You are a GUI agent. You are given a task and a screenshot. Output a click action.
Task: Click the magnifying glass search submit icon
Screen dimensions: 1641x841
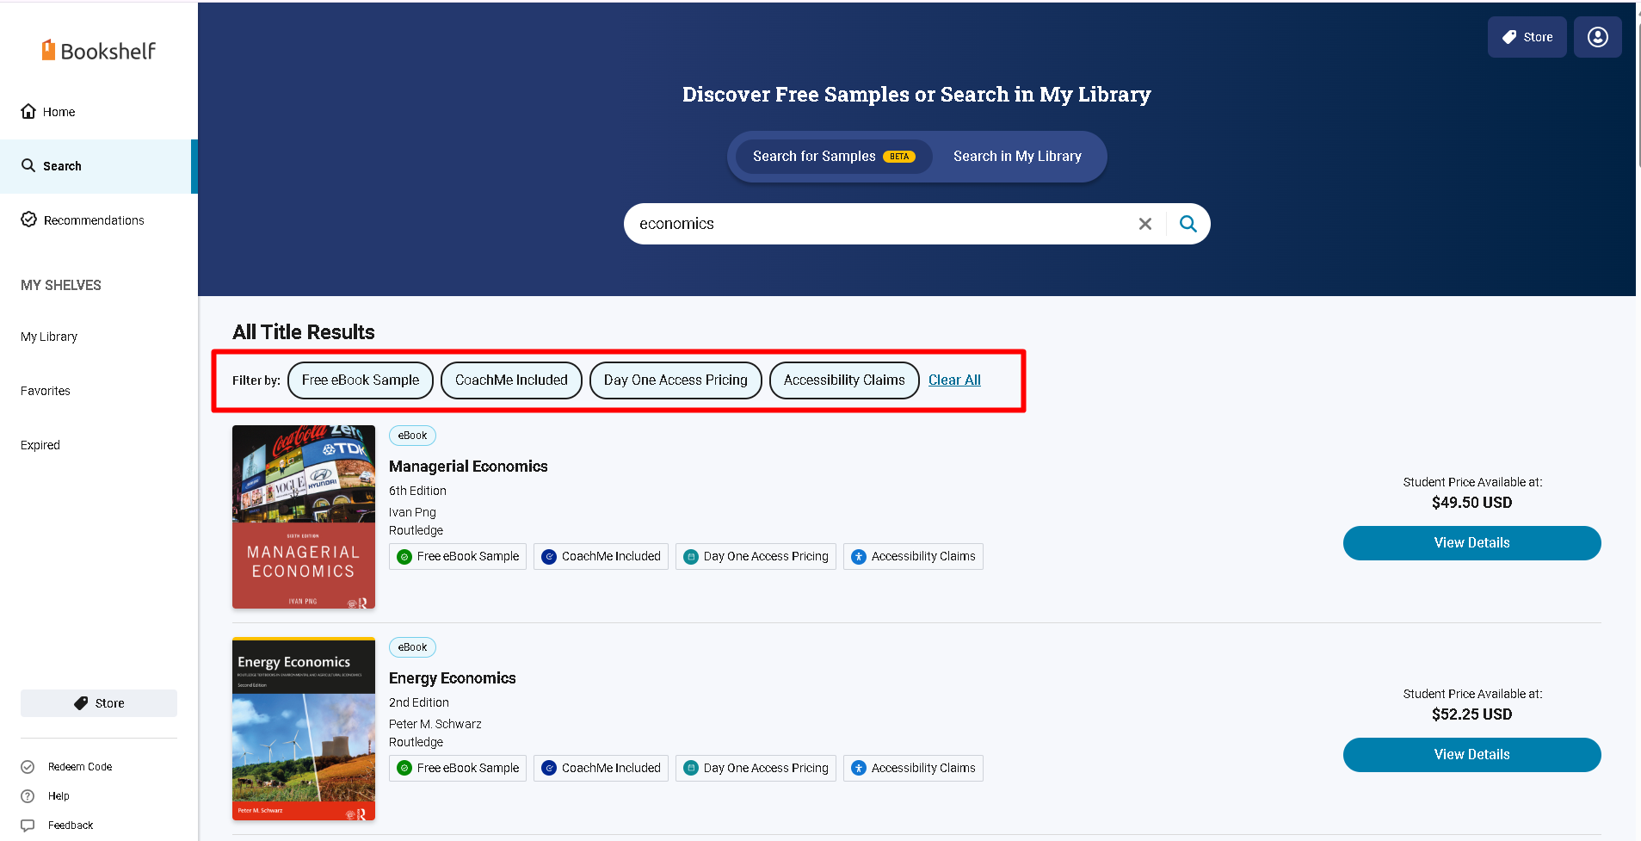coord(1188,224)
